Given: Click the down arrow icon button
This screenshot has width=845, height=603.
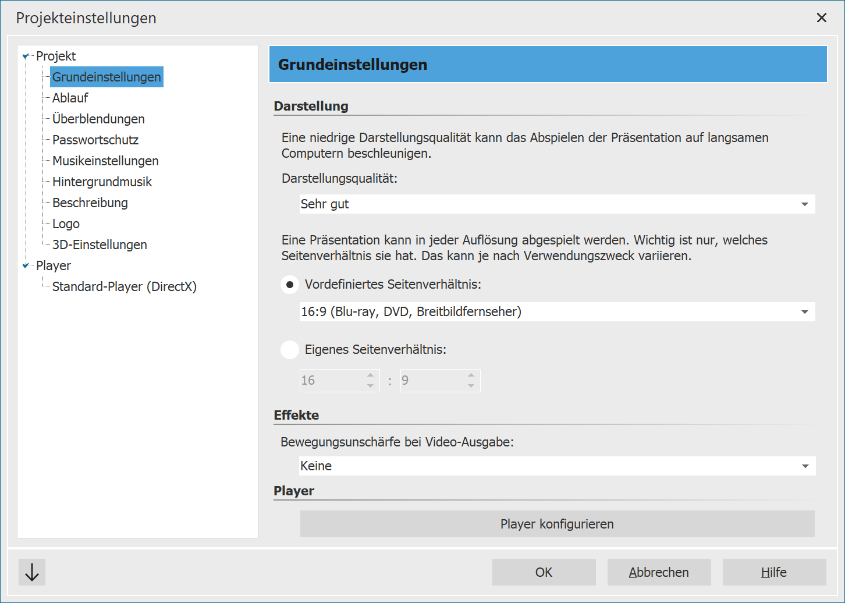Looking at the screenshot, I should click(x=32, y=572).
